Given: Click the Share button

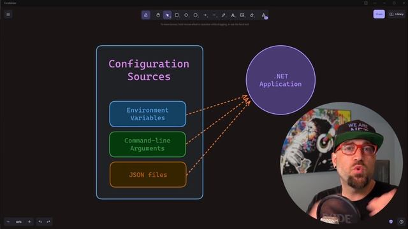Looking at the screenshot, I should click(x=379, y=14).
